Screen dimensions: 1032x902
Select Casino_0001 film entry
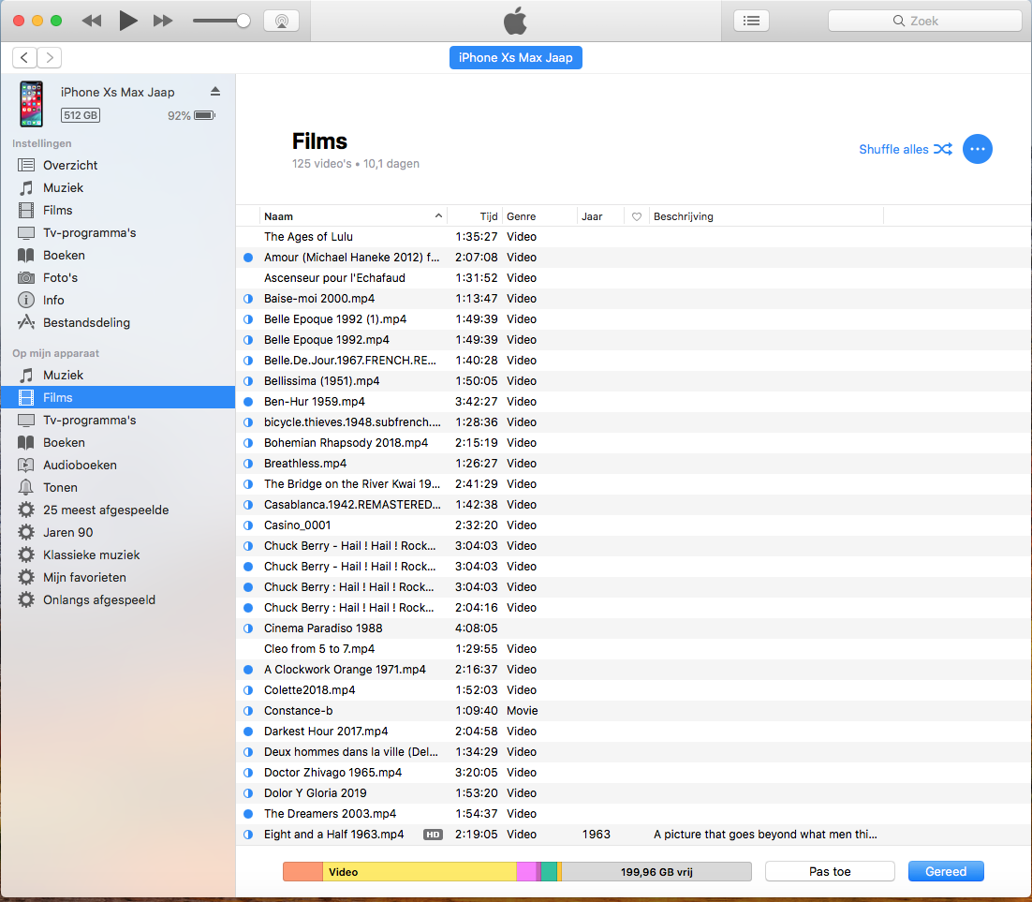click(634, 525)
